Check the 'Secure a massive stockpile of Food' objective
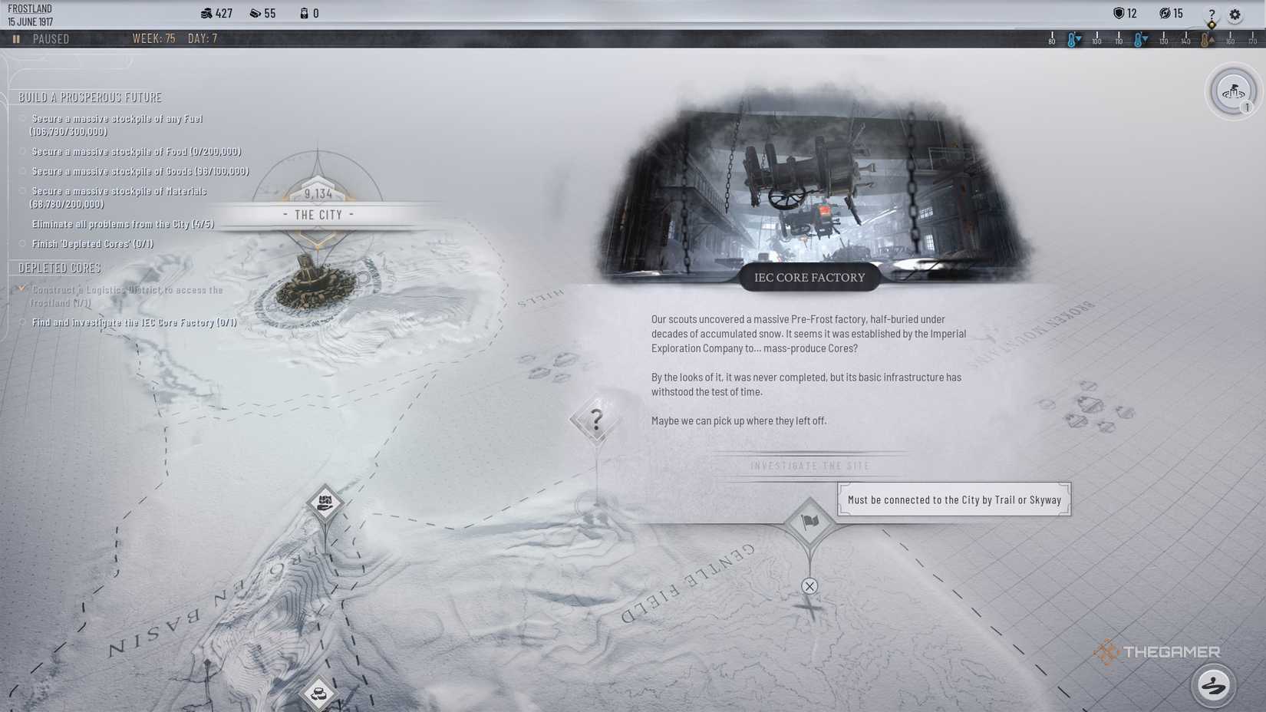1266x712 pixels. coord(21,151)
